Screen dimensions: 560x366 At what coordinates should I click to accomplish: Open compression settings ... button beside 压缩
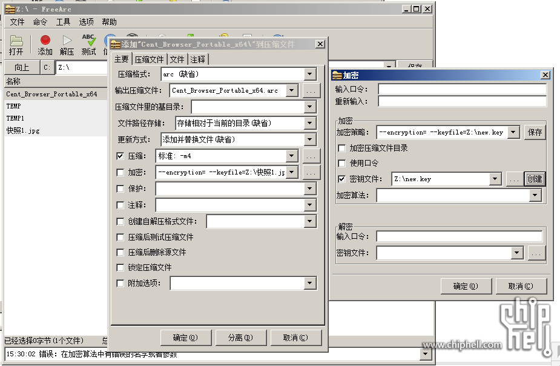tap(311, 156)
